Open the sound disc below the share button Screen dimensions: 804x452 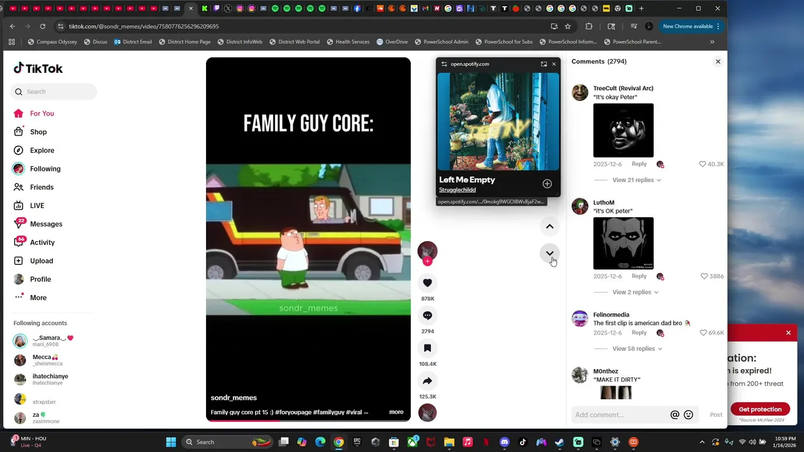427,412
